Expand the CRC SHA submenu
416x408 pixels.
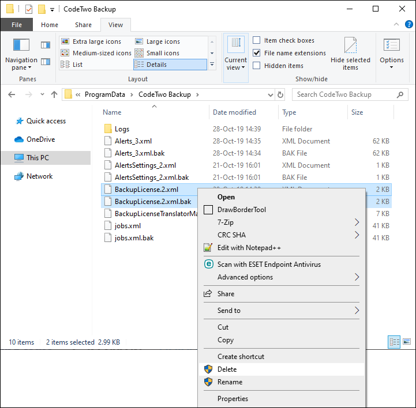point(357,235)
